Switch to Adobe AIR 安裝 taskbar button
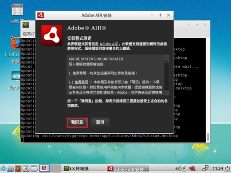Viewport: 231px width, 173px height. (x=128, y=169)
